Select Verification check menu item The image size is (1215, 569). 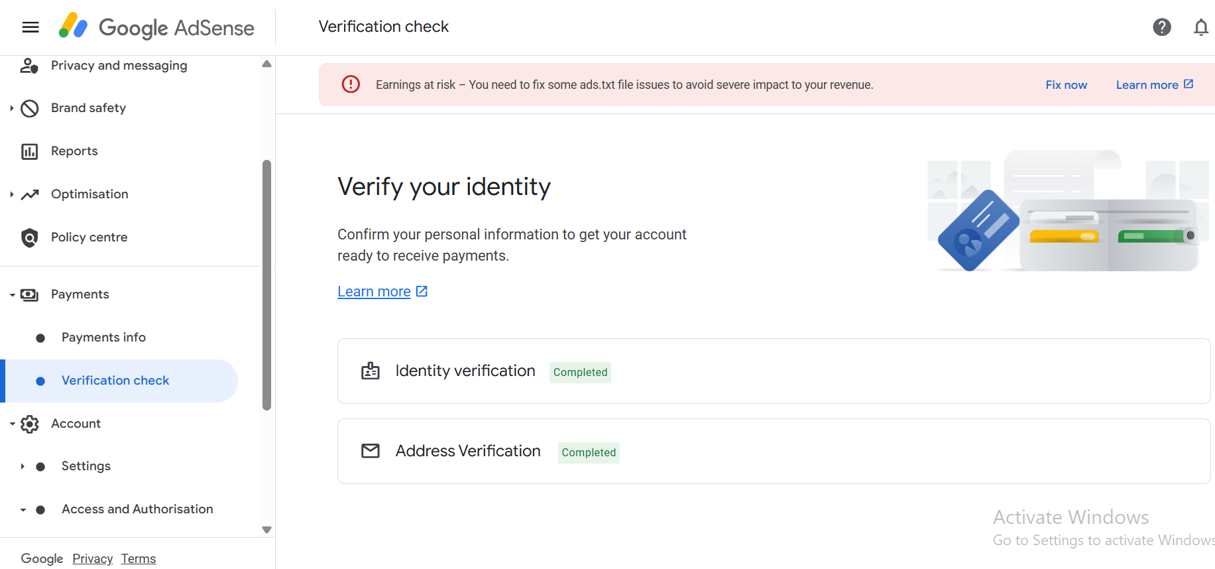tap(115, 381)
